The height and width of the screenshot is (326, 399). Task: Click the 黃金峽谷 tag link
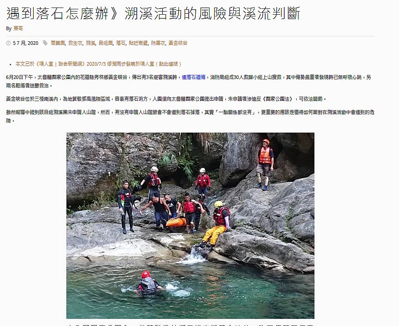[178, 43]
